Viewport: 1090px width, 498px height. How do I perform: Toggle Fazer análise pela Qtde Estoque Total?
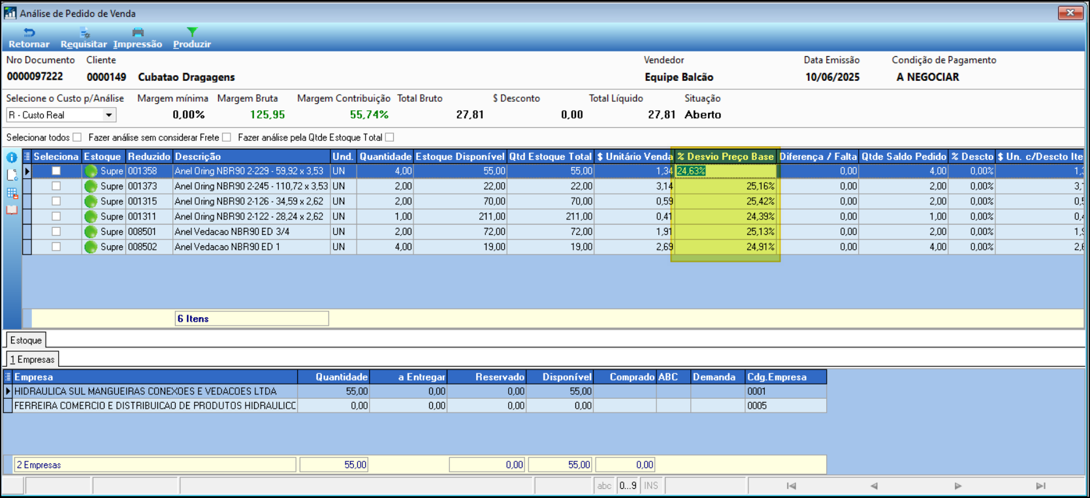click(390, 137)
